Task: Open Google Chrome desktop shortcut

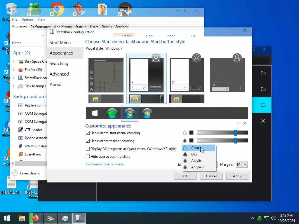Action: pyautogui.click(x=57, y=9)
